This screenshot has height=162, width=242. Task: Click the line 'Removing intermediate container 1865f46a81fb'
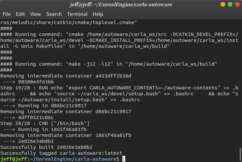[x=66, y=135]
